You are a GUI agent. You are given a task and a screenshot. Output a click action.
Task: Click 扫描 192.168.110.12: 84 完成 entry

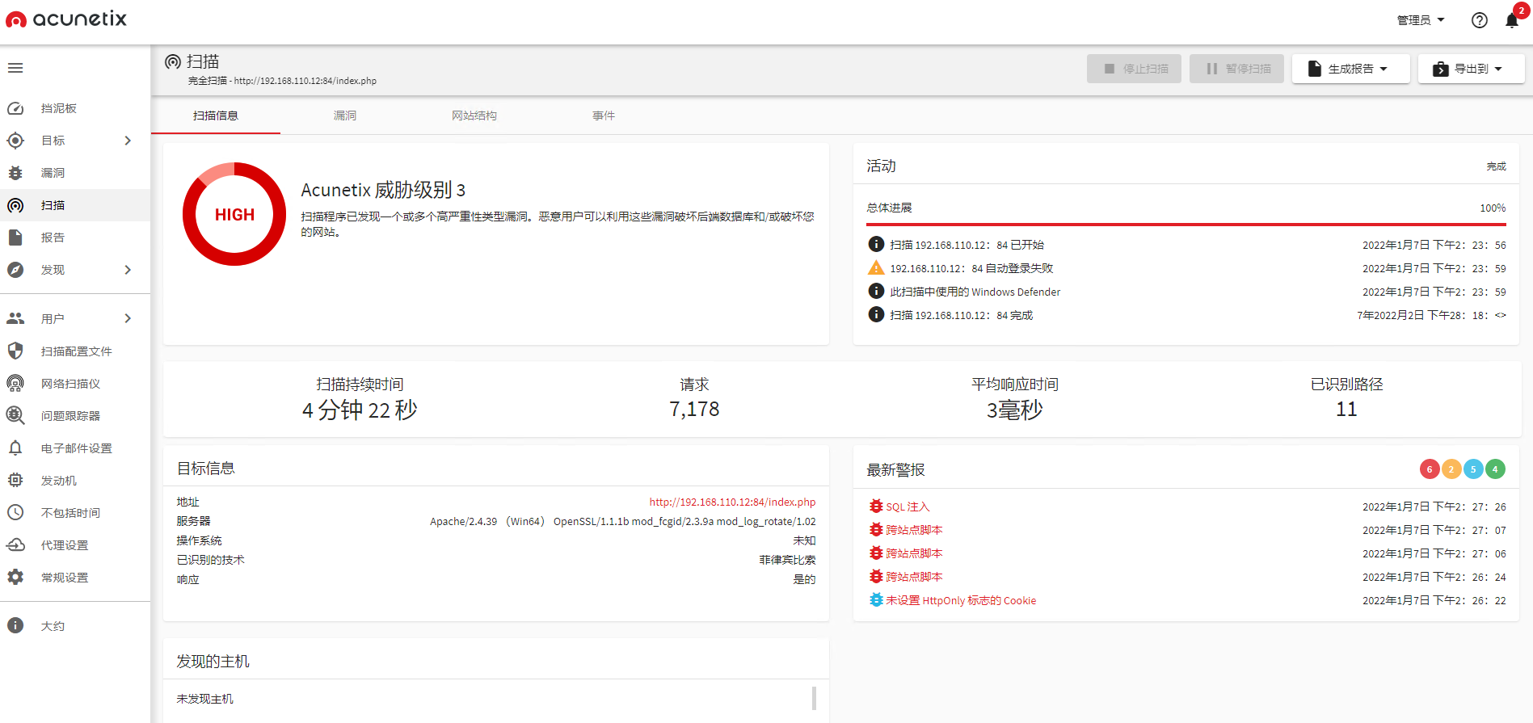(962, 315)
